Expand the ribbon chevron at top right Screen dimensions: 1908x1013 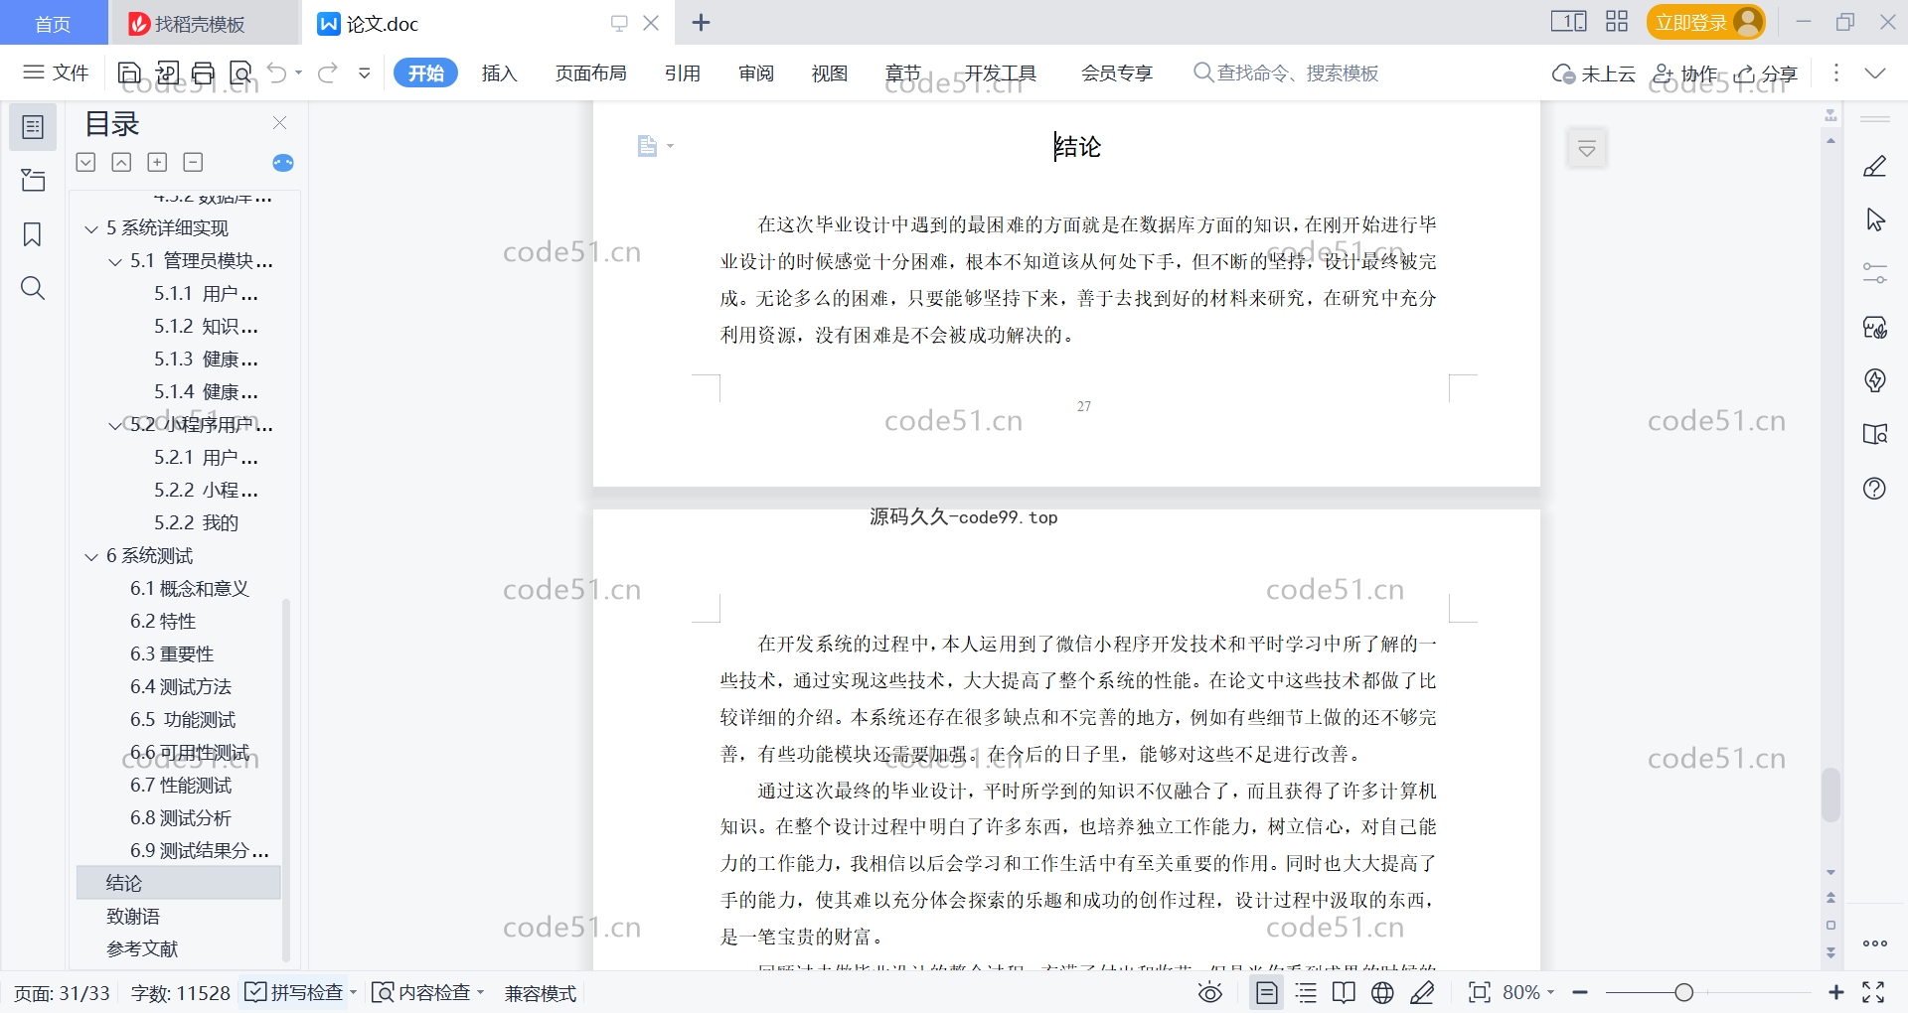(1875, 72)
